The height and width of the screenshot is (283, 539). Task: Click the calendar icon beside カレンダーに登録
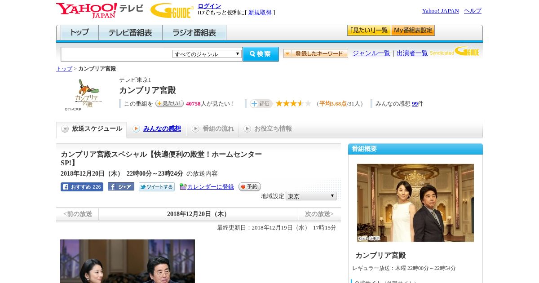click(x=183, y=186)
